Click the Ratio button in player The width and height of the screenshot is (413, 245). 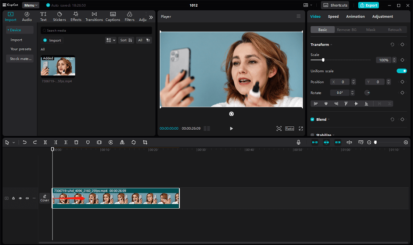click(x=290, y=129)
